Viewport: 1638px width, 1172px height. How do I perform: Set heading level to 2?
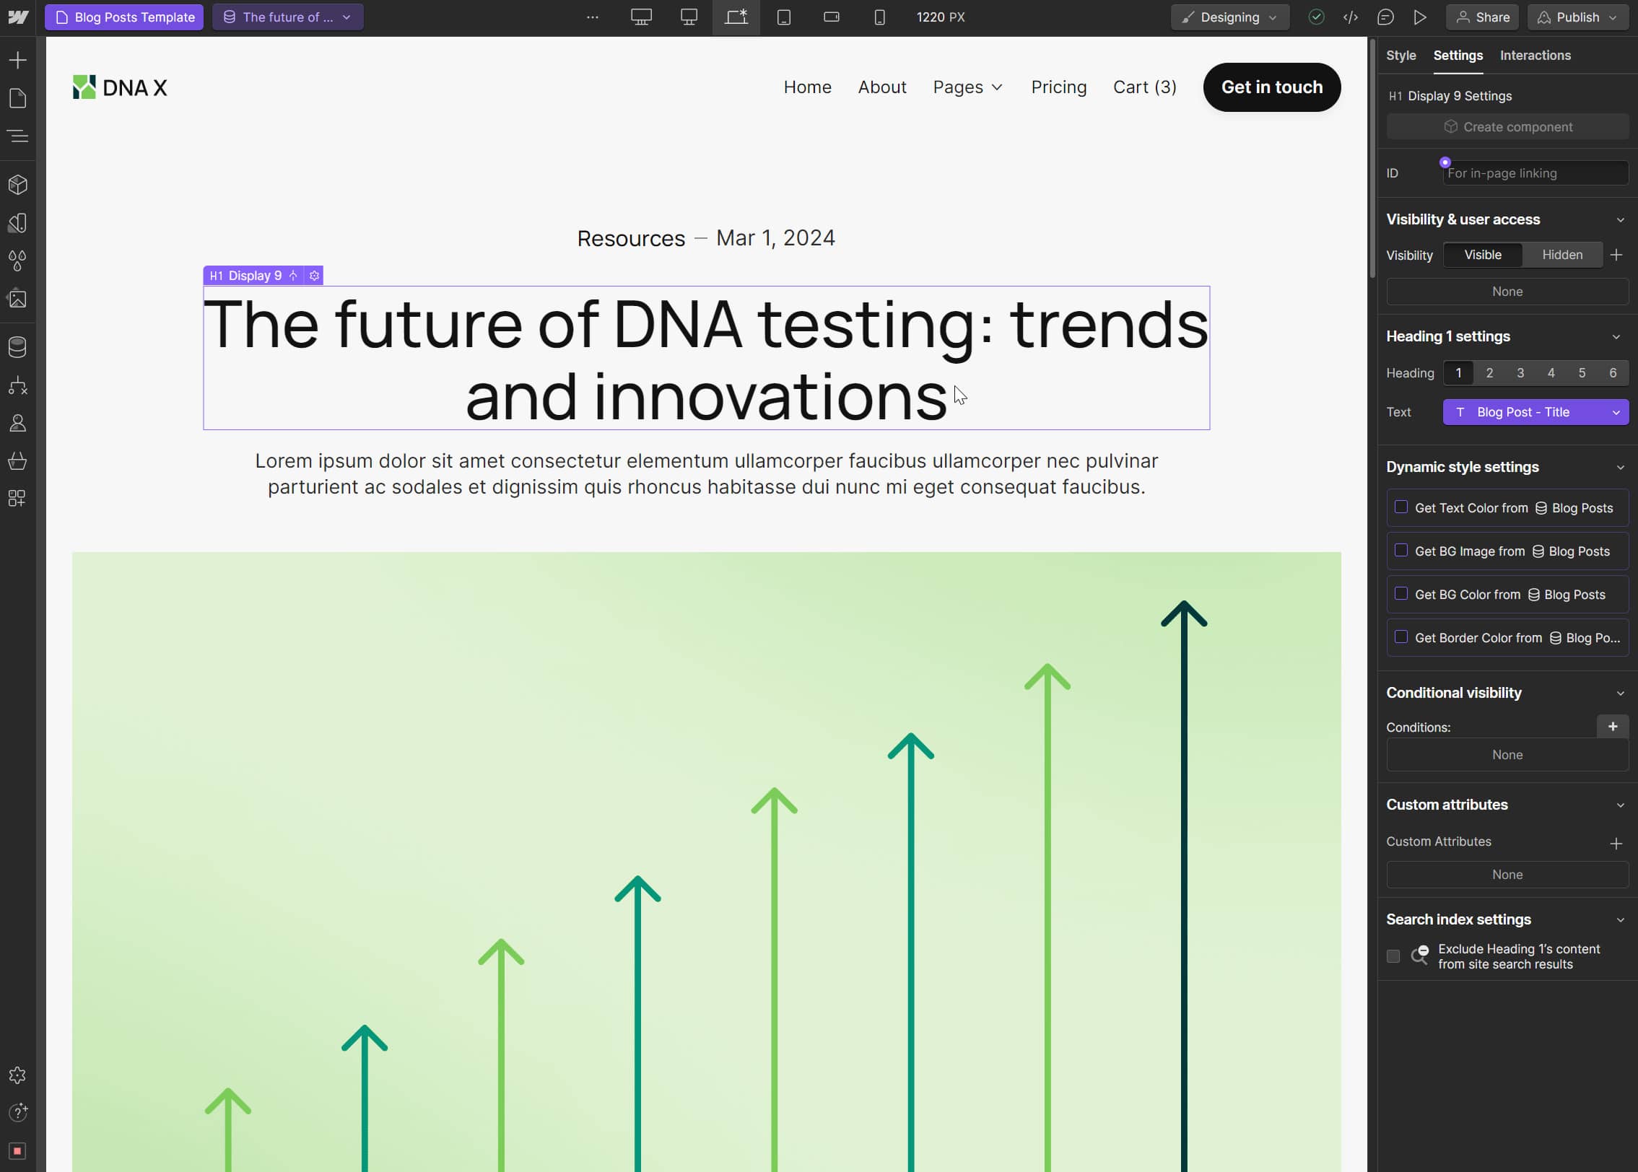click(x=1489, y=373)
